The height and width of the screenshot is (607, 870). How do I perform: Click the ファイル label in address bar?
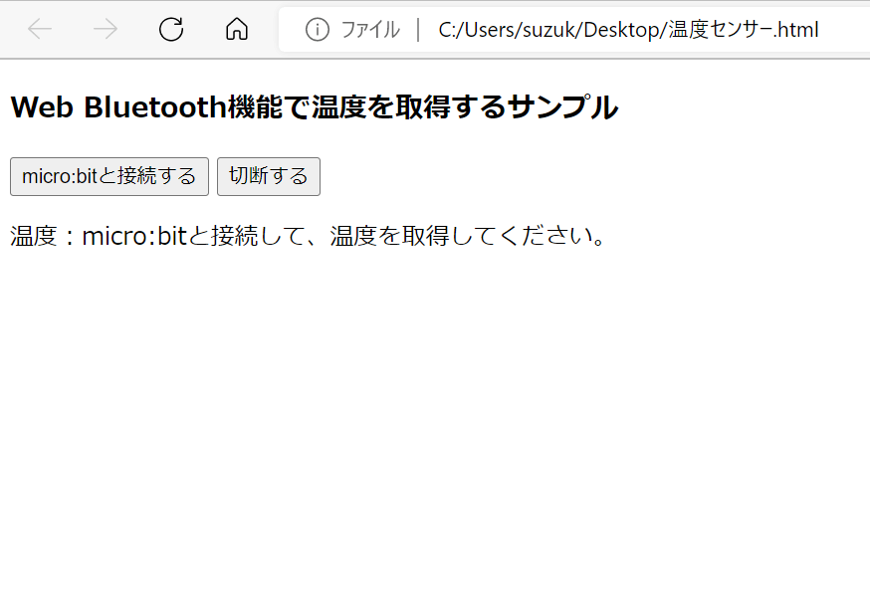[x=370, y=30]
